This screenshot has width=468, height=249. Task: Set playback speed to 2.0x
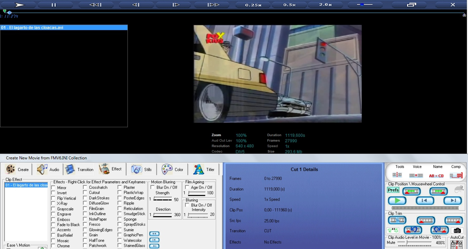(325, 5)
